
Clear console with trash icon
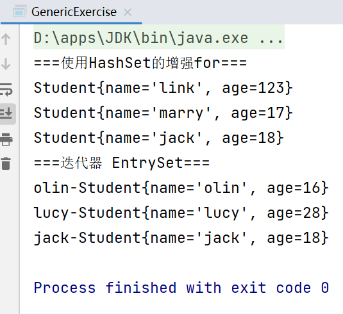(x=6, y=163)
